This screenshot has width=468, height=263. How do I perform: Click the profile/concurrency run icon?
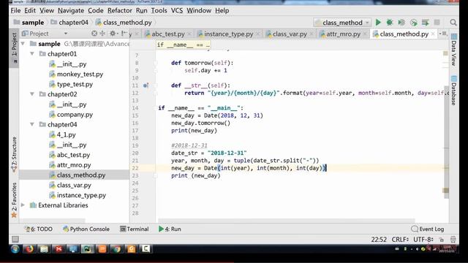(x=414, y=23)
